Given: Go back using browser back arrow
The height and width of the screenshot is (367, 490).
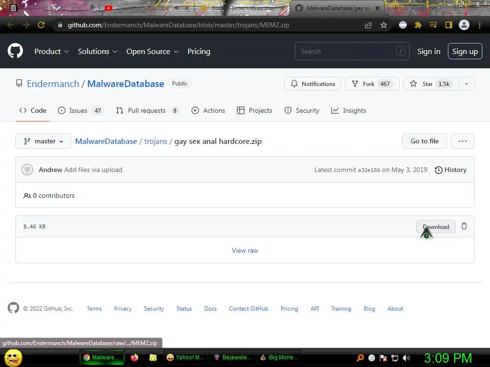Looking at the screenshot, I should pos(11,25).
